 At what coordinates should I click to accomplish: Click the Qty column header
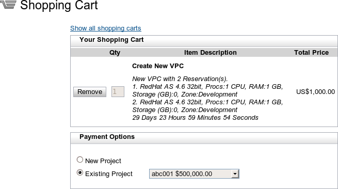coord(115,53)
